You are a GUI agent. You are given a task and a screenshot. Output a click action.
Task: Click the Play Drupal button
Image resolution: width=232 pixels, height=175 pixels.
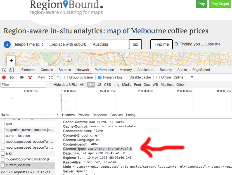tap(220, 4)
